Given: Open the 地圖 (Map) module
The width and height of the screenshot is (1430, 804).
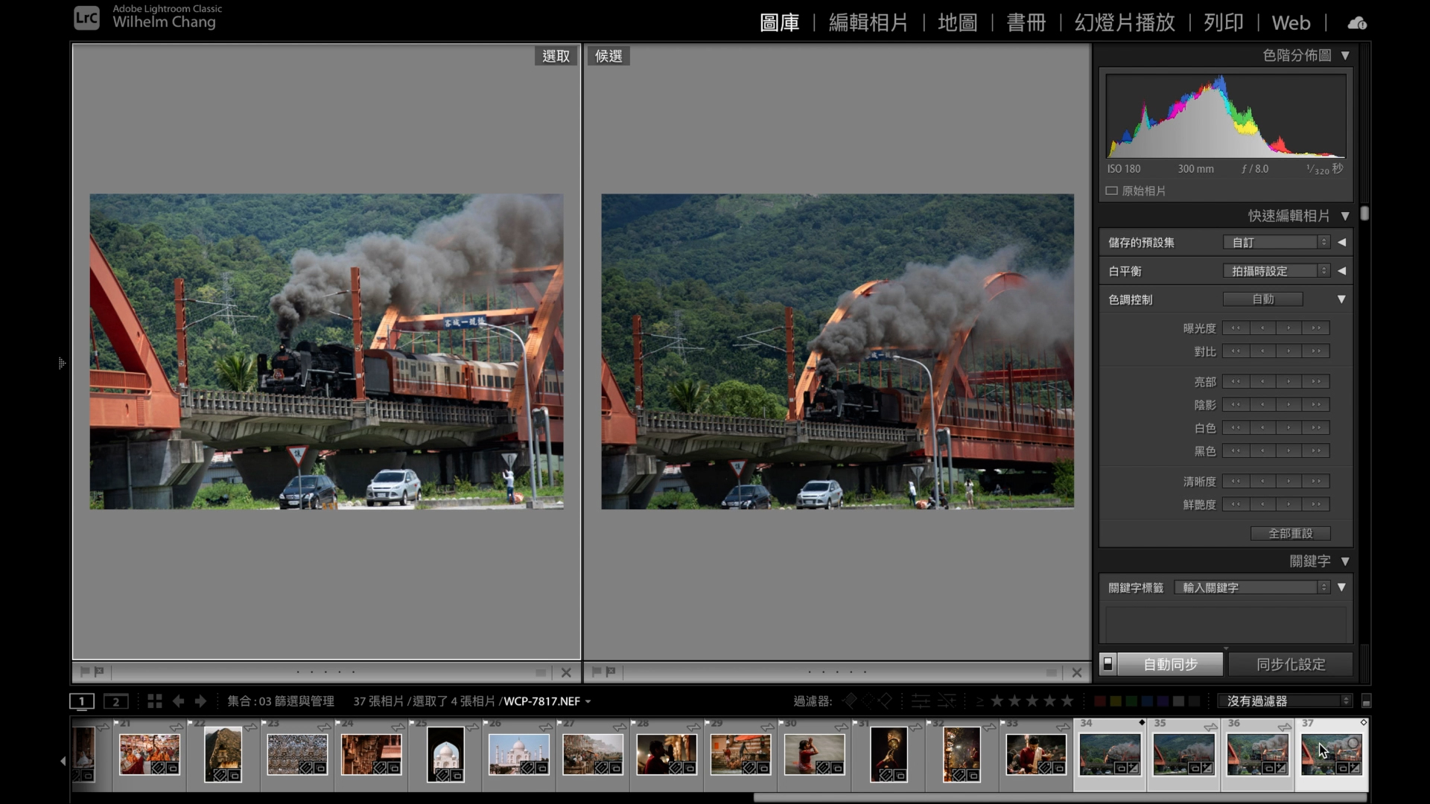Looking at the screenshot, I should click(957, 23).
